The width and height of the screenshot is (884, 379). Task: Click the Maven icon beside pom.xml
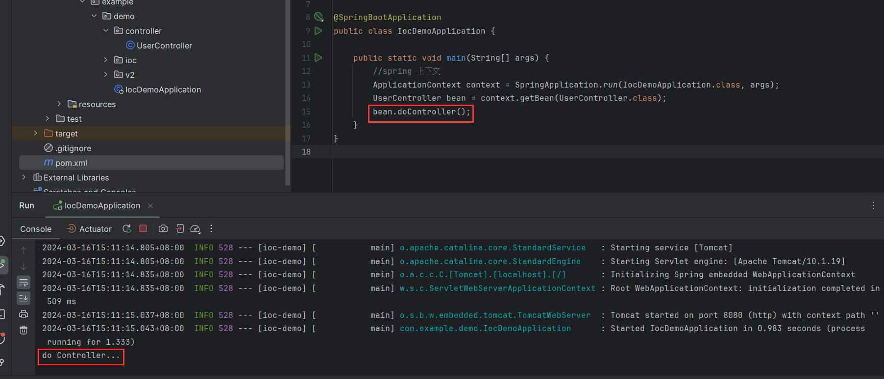click(49, 162)
